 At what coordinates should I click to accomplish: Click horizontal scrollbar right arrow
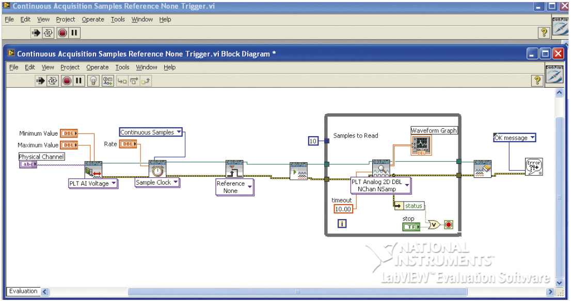550,292
